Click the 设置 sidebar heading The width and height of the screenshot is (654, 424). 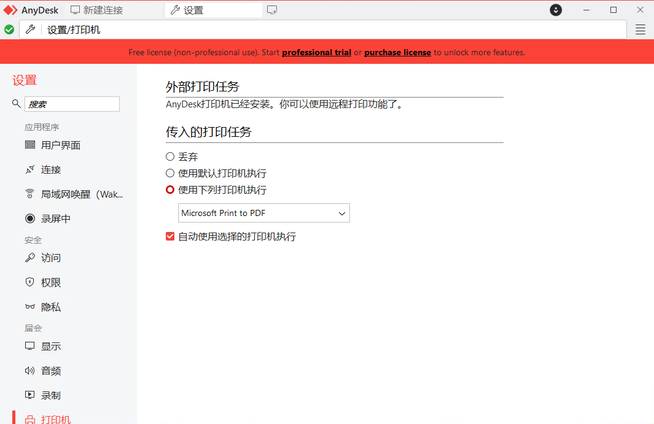pyautogui.click(x=25, y=80)
